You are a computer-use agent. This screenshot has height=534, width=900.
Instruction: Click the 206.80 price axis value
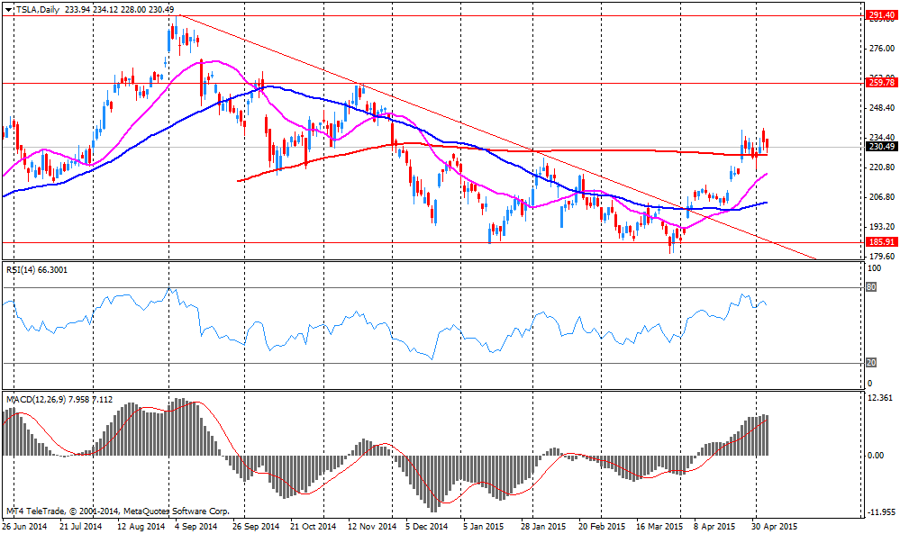882,197
